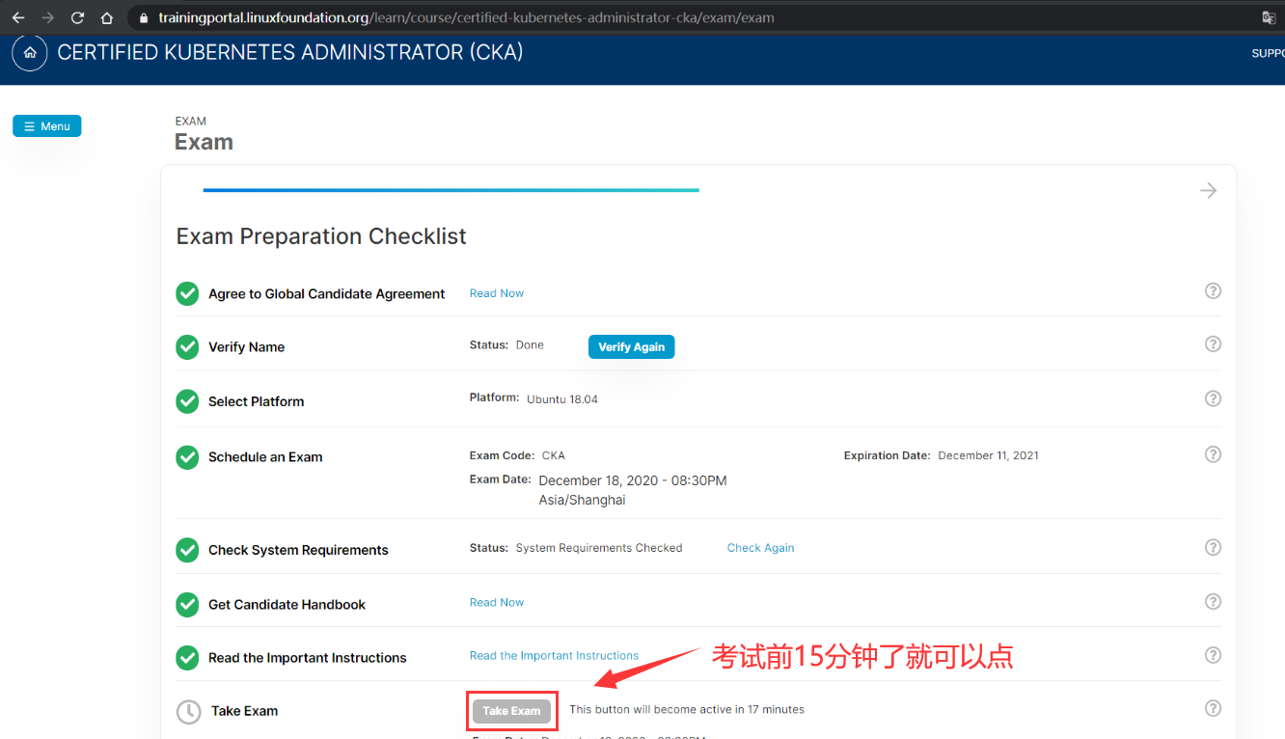
Task: Open help icon for Schedule an Exam row
Action: tap(1214, 454)
